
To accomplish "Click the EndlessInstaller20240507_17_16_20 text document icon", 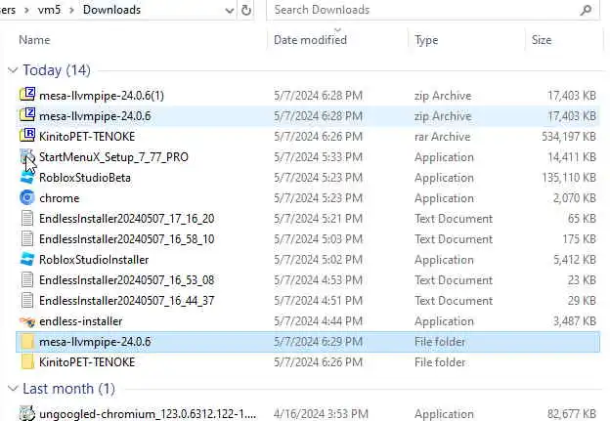I will pyautogui.click(x=27, y=218).
